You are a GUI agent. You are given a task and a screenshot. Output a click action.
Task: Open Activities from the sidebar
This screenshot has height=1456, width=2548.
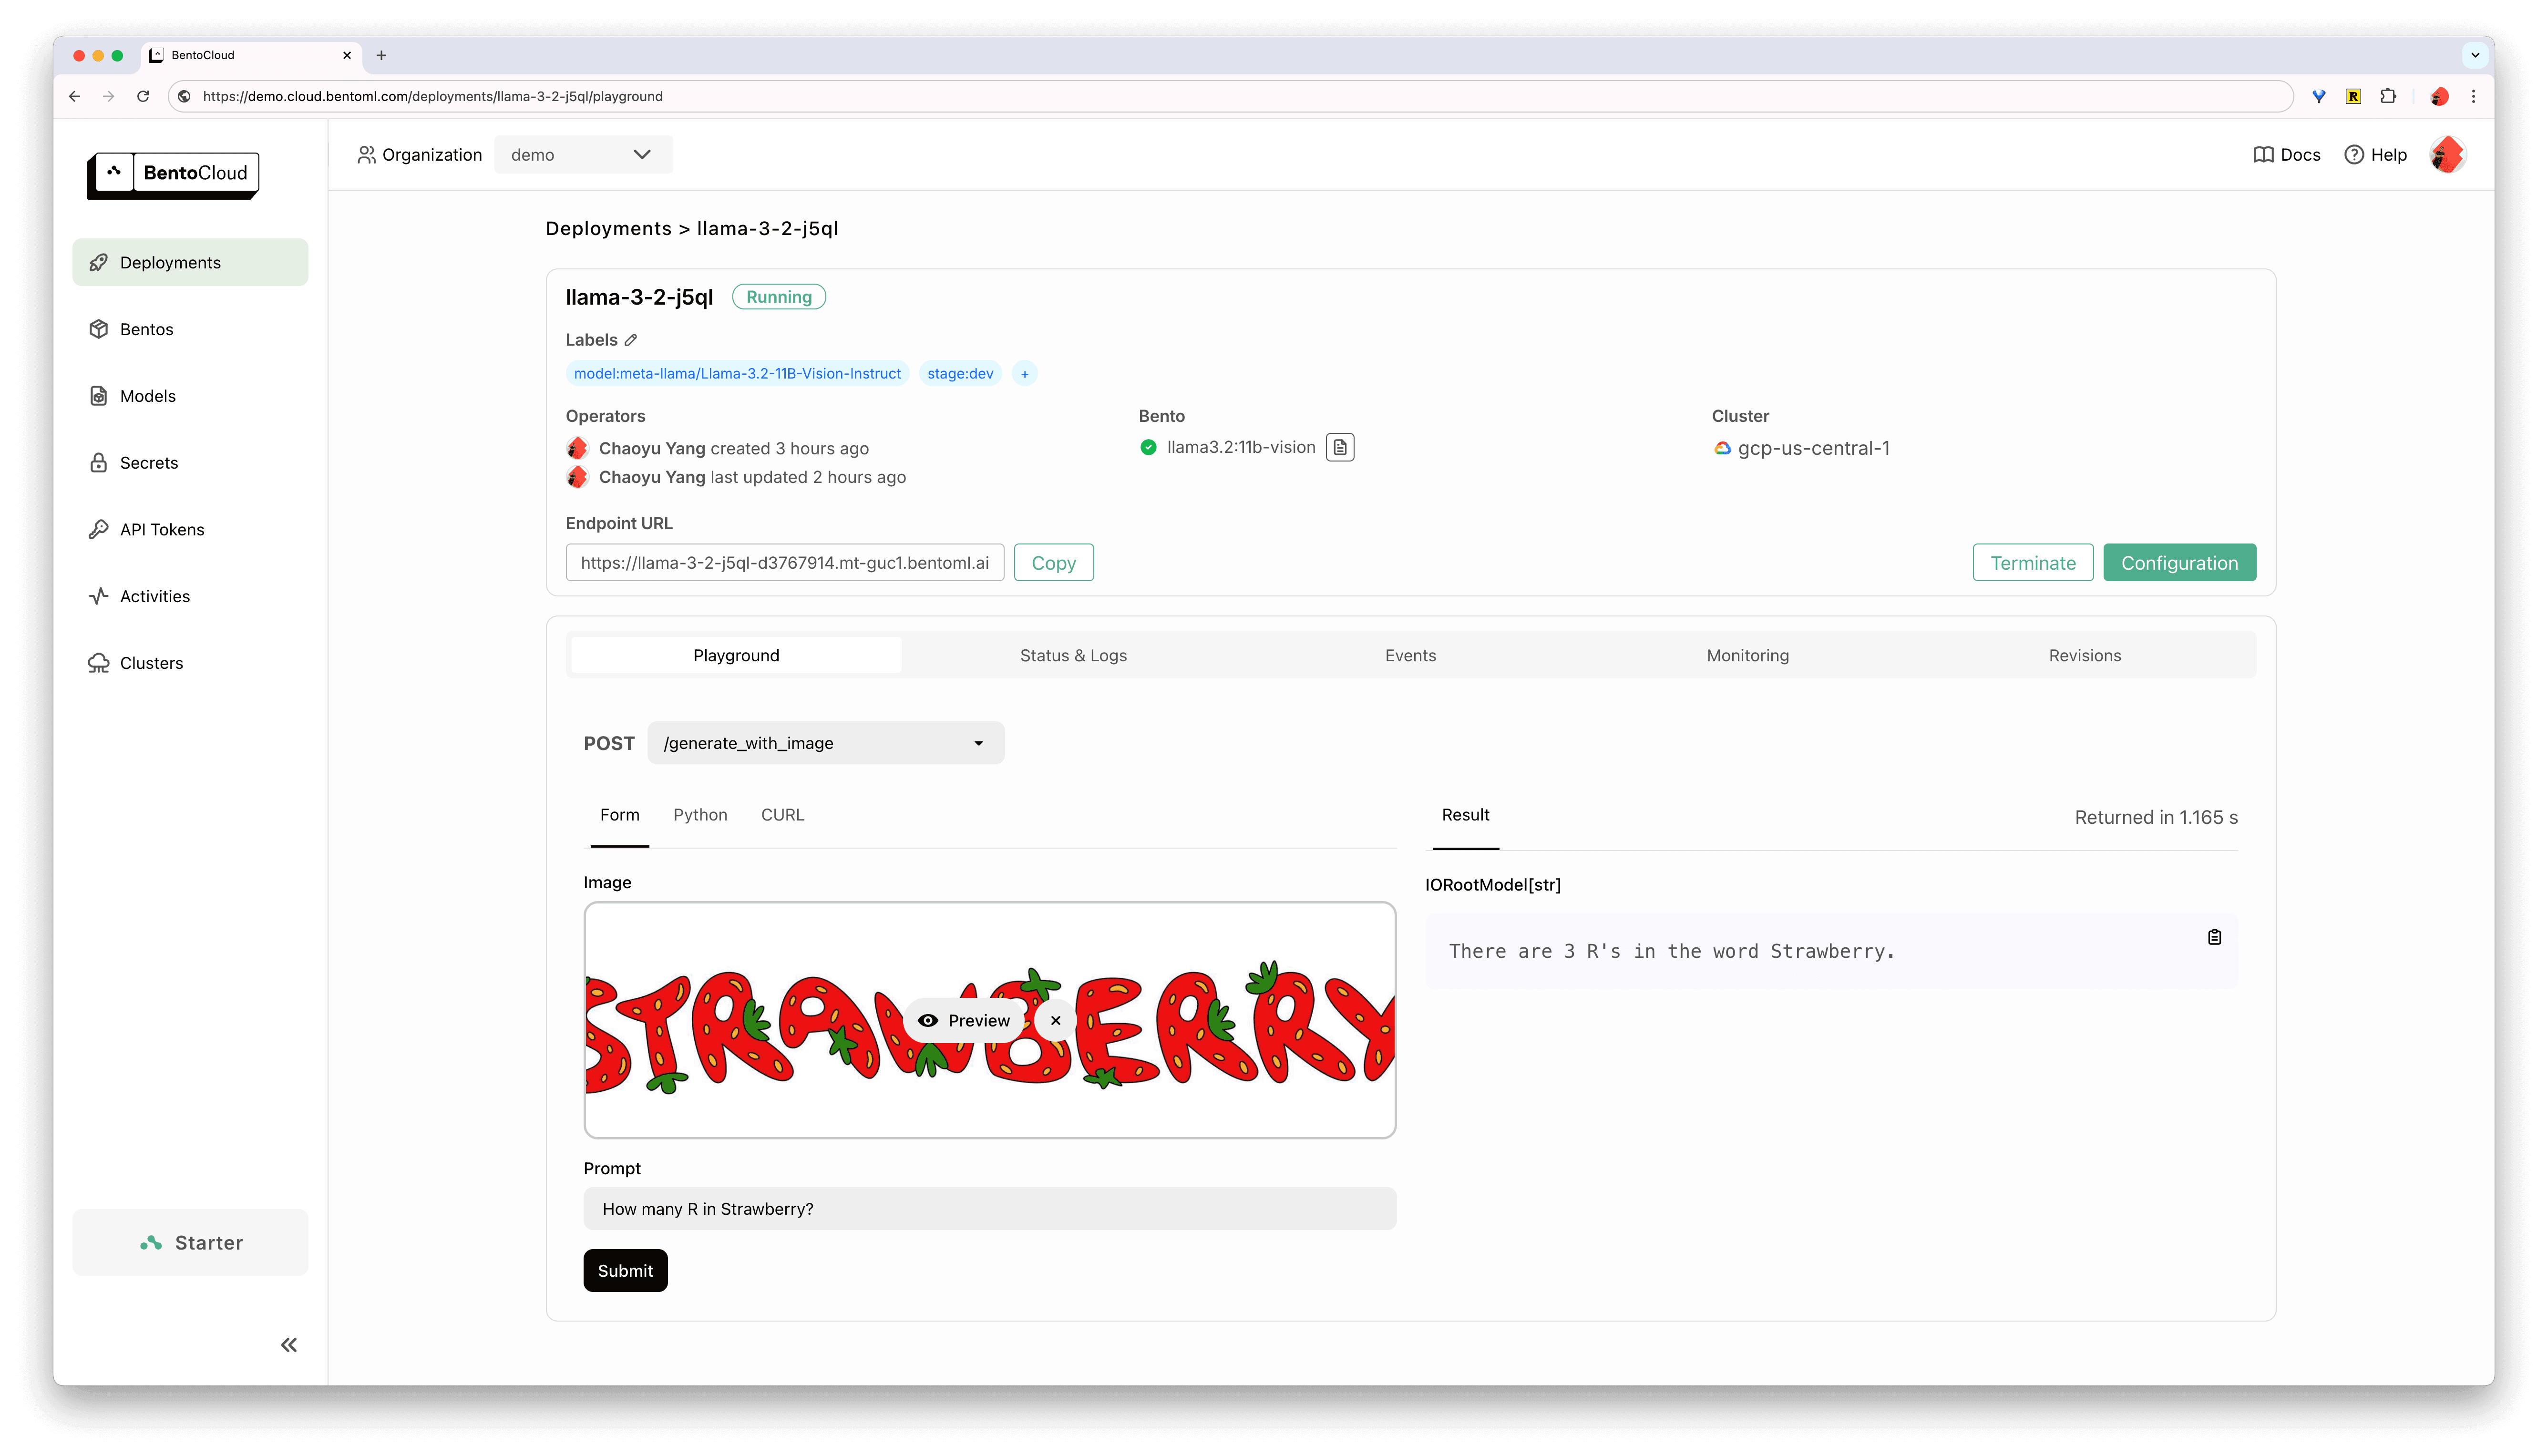[x=154, y=596]
